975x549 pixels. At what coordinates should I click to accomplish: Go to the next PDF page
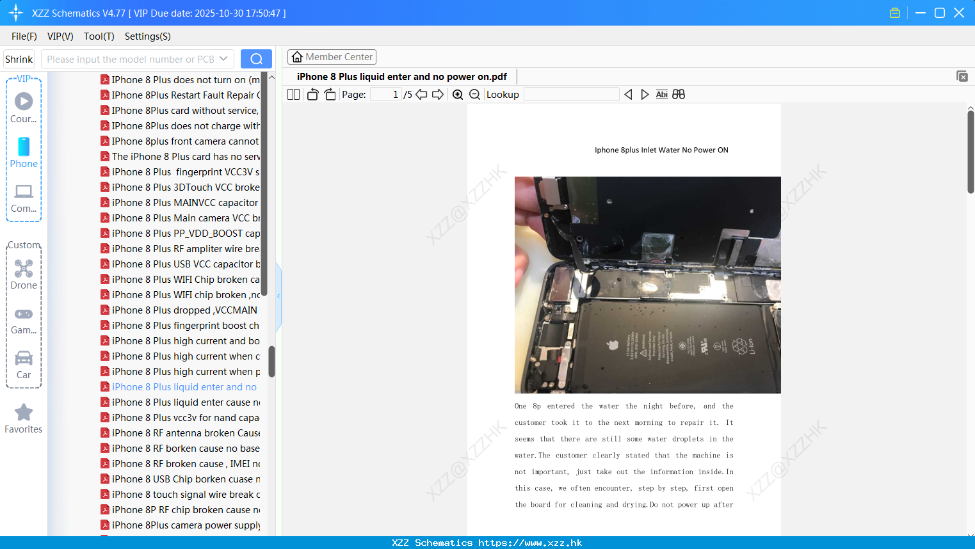pyautogui.click(x=438, y=95)
